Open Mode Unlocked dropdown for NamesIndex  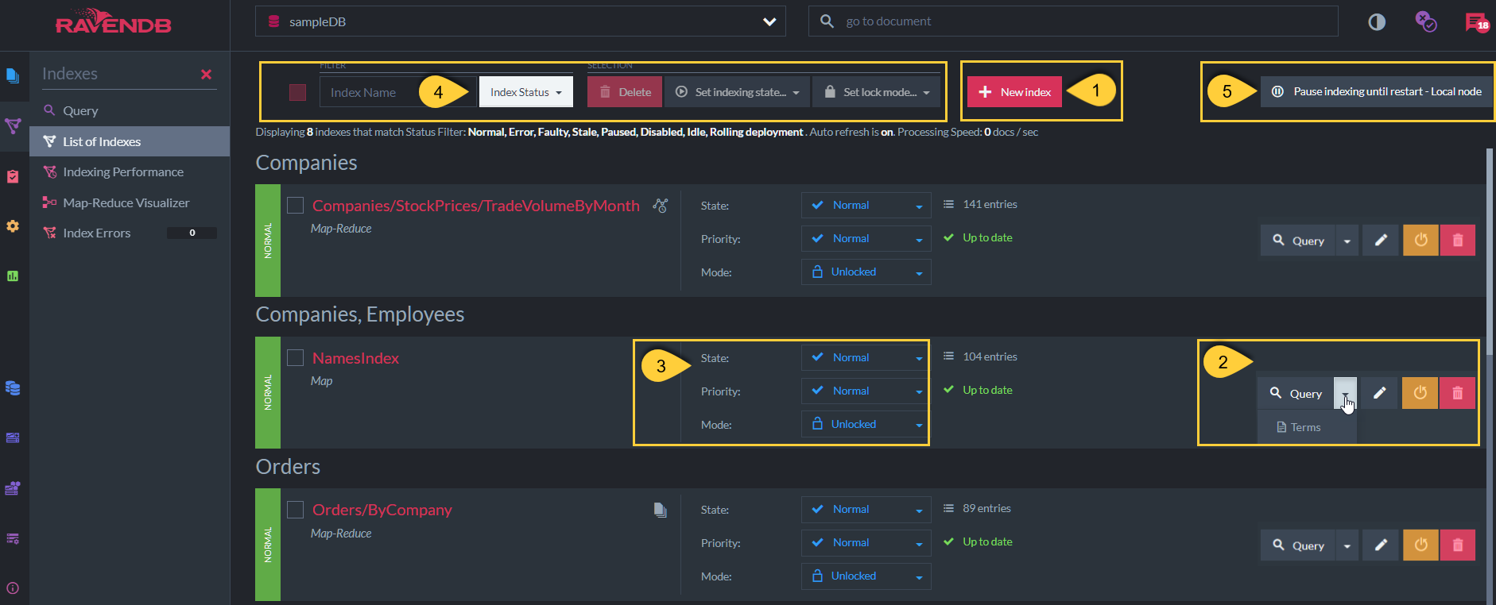click(x=866, y=424)
